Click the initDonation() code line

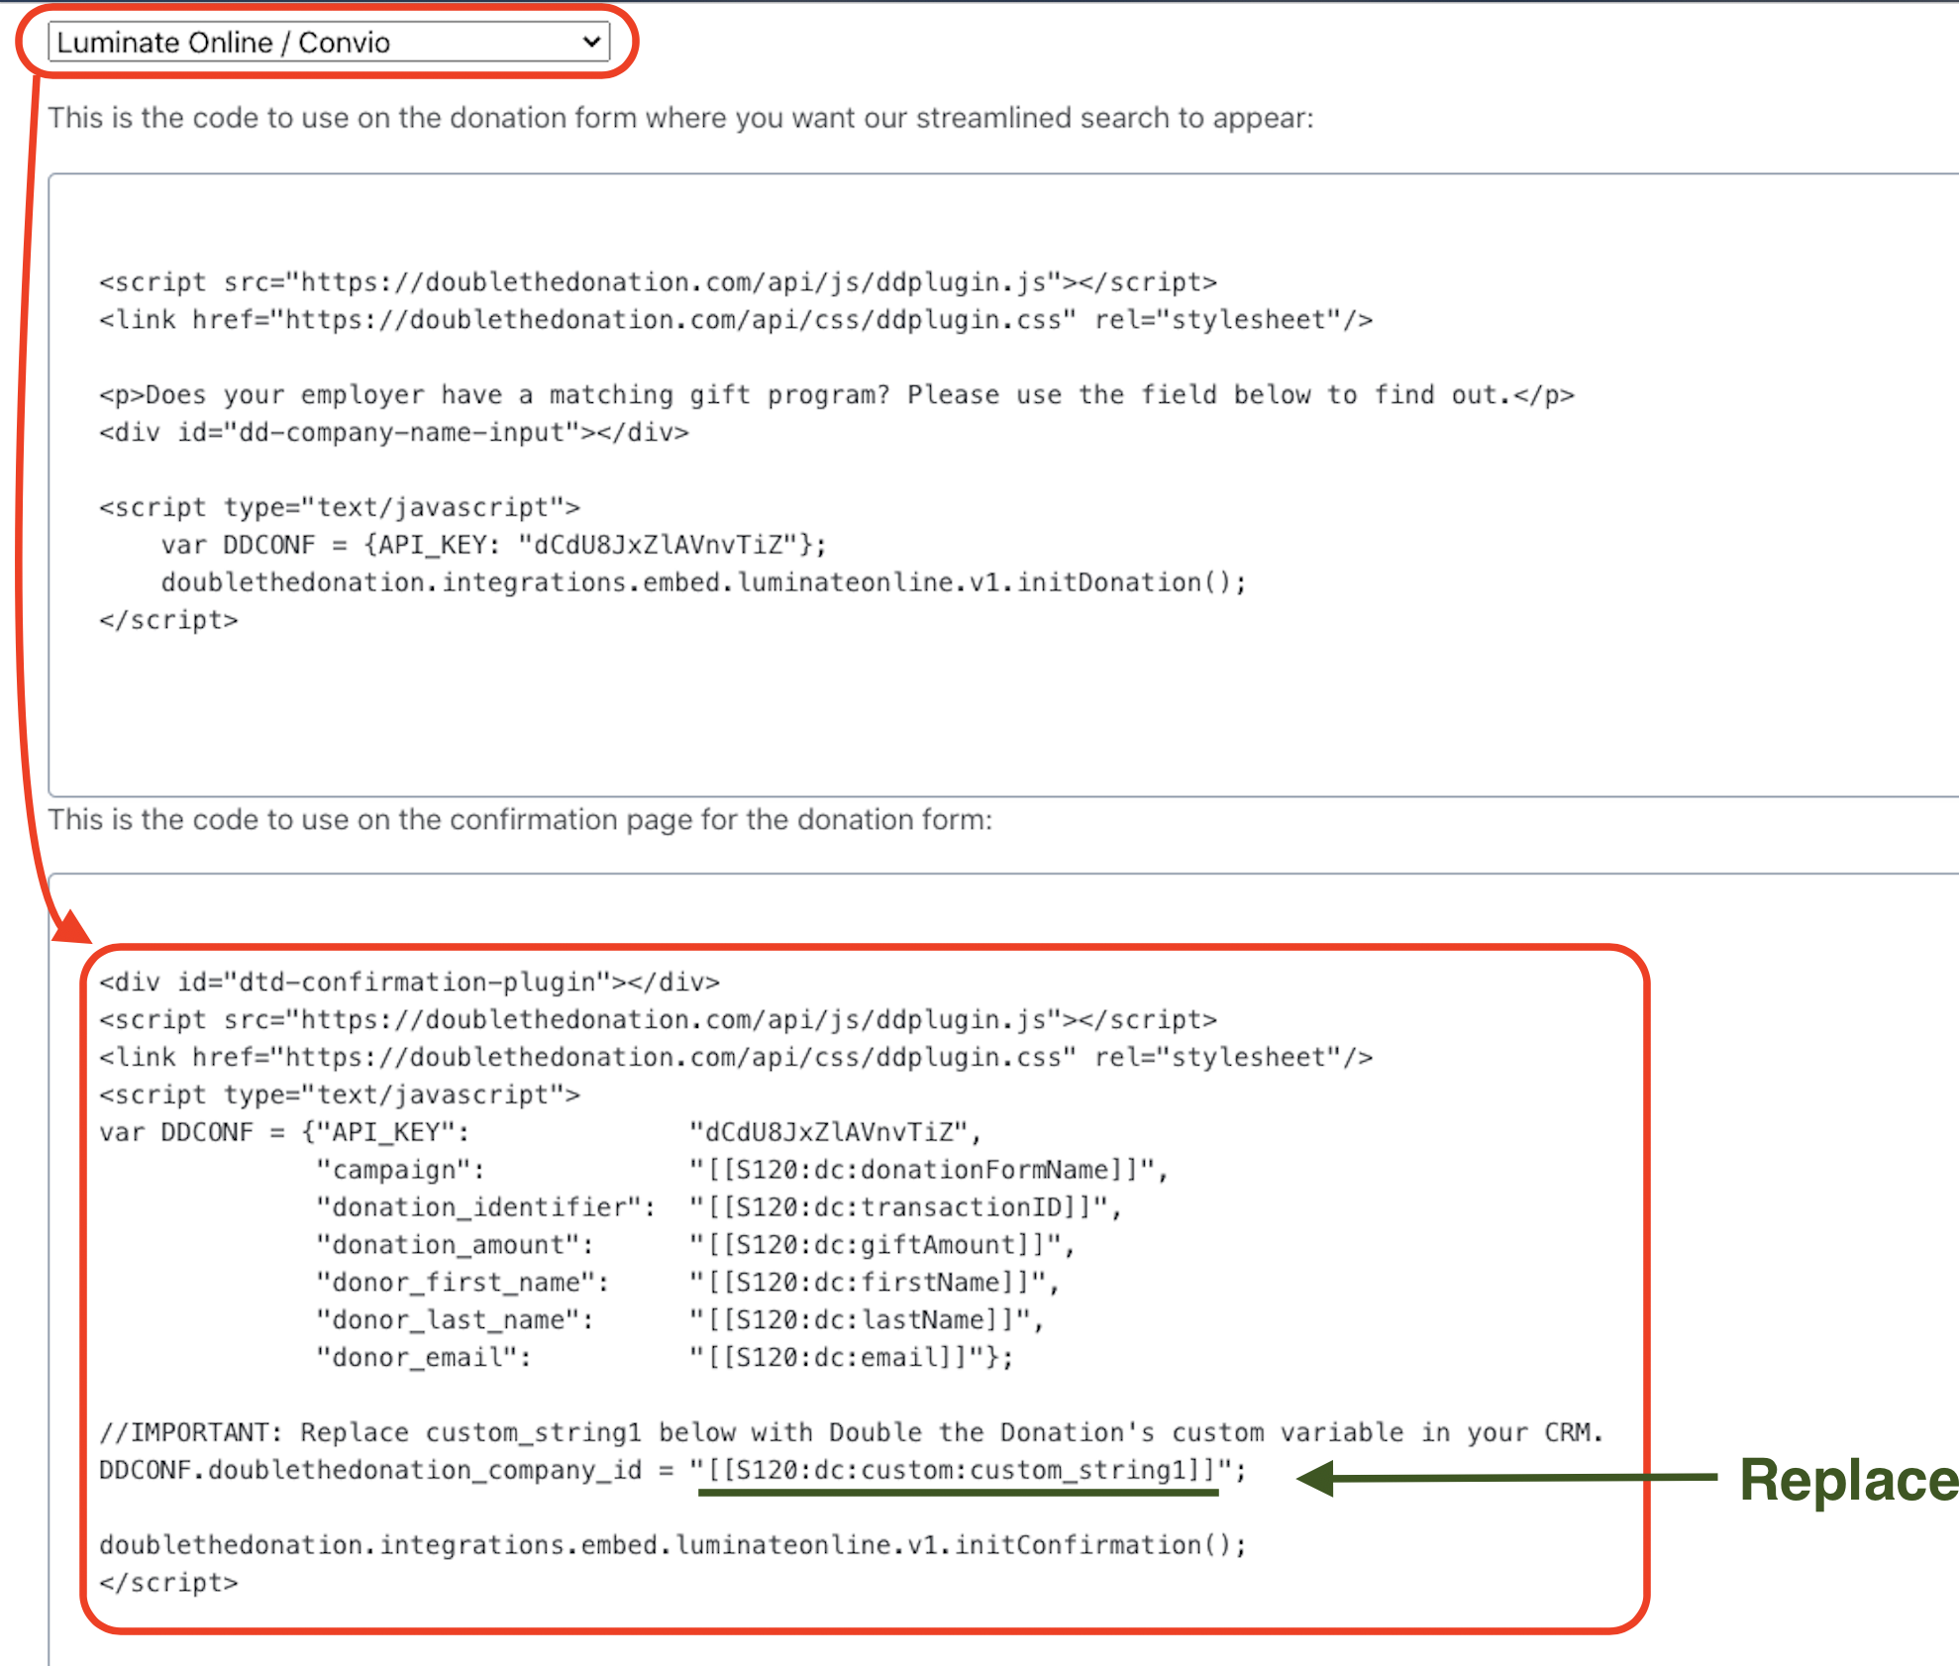pos(703,582)
